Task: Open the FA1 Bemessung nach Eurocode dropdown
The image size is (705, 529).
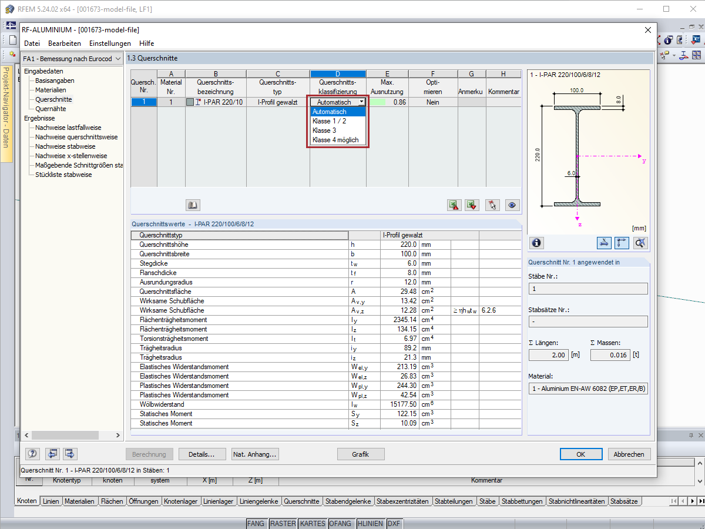Action: pyautogui.click(x=72, y=59)
